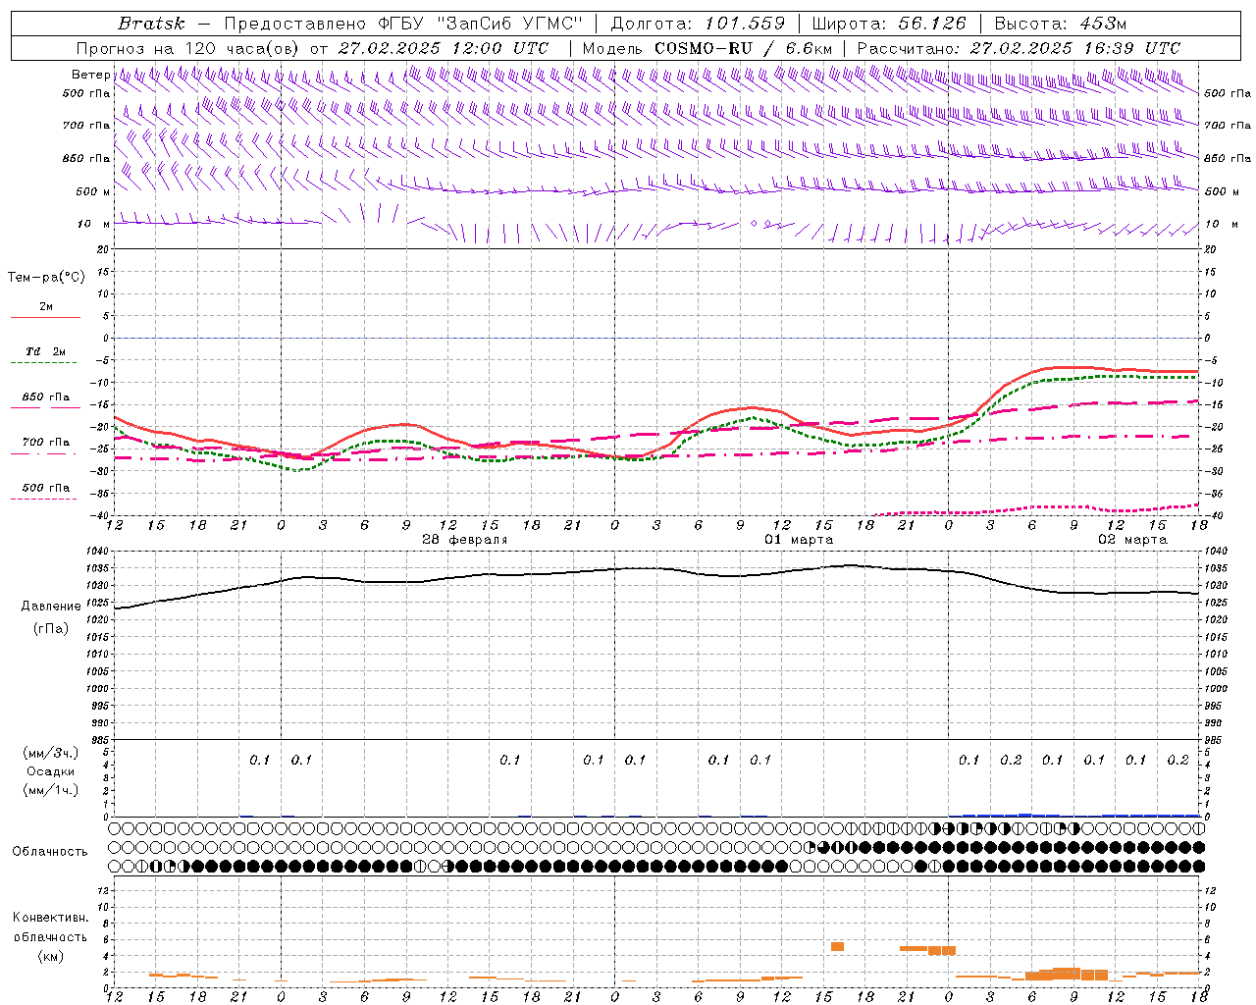Image resolution: width=1256 pixels, height=1005 pixels.
Task: Click 'Рассчитано: 27.02.2025 16:39 UTC' timestamp
Action: click(1019, 48)
